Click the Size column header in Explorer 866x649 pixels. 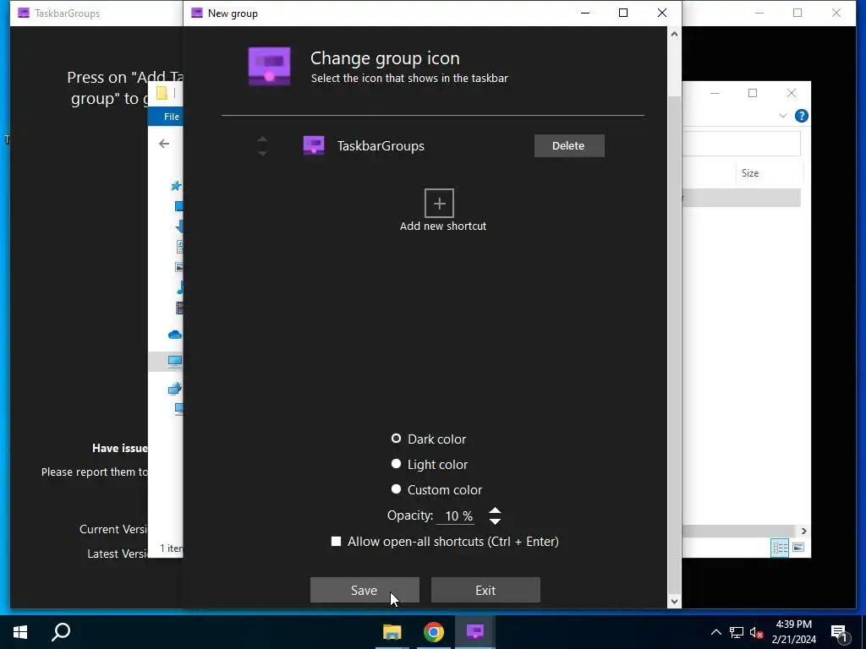(x=749, y=172)
